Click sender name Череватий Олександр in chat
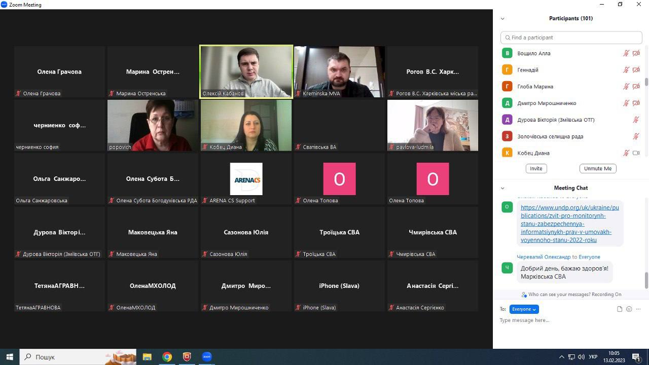 coord(544,257)
